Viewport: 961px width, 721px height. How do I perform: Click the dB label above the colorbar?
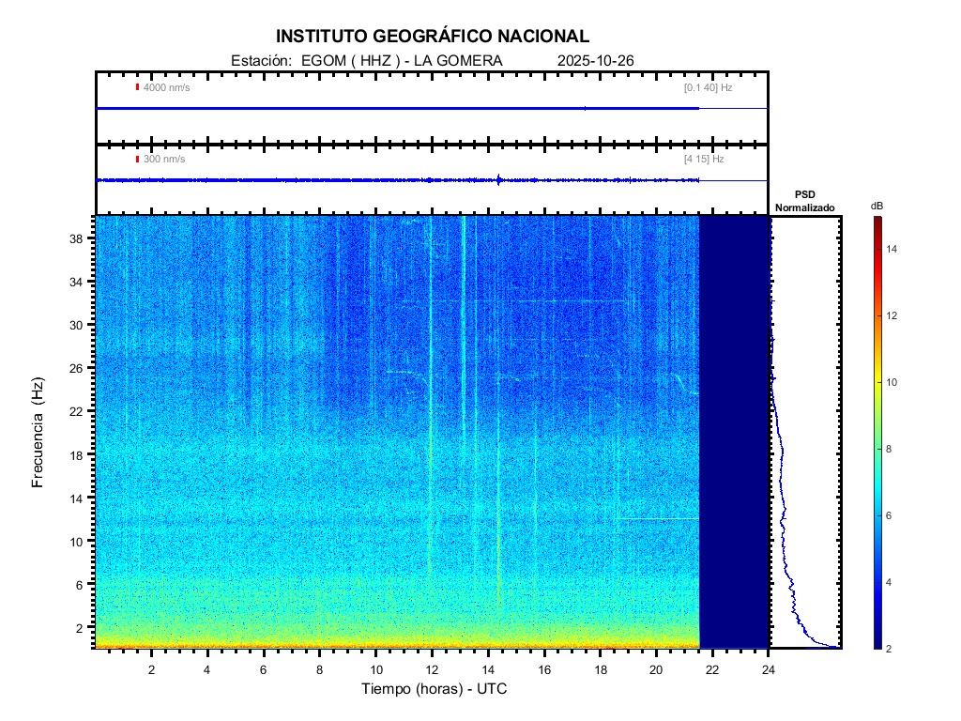coord(877,205)
